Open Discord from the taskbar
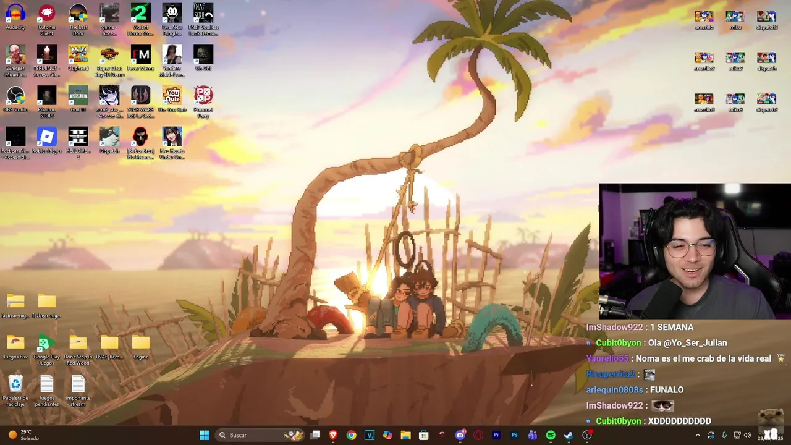This screenshot has width=791, height=445. click(460, 435)
